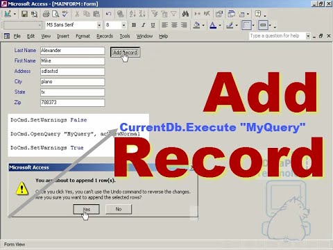Toggle Align Left

click(164, 25)
